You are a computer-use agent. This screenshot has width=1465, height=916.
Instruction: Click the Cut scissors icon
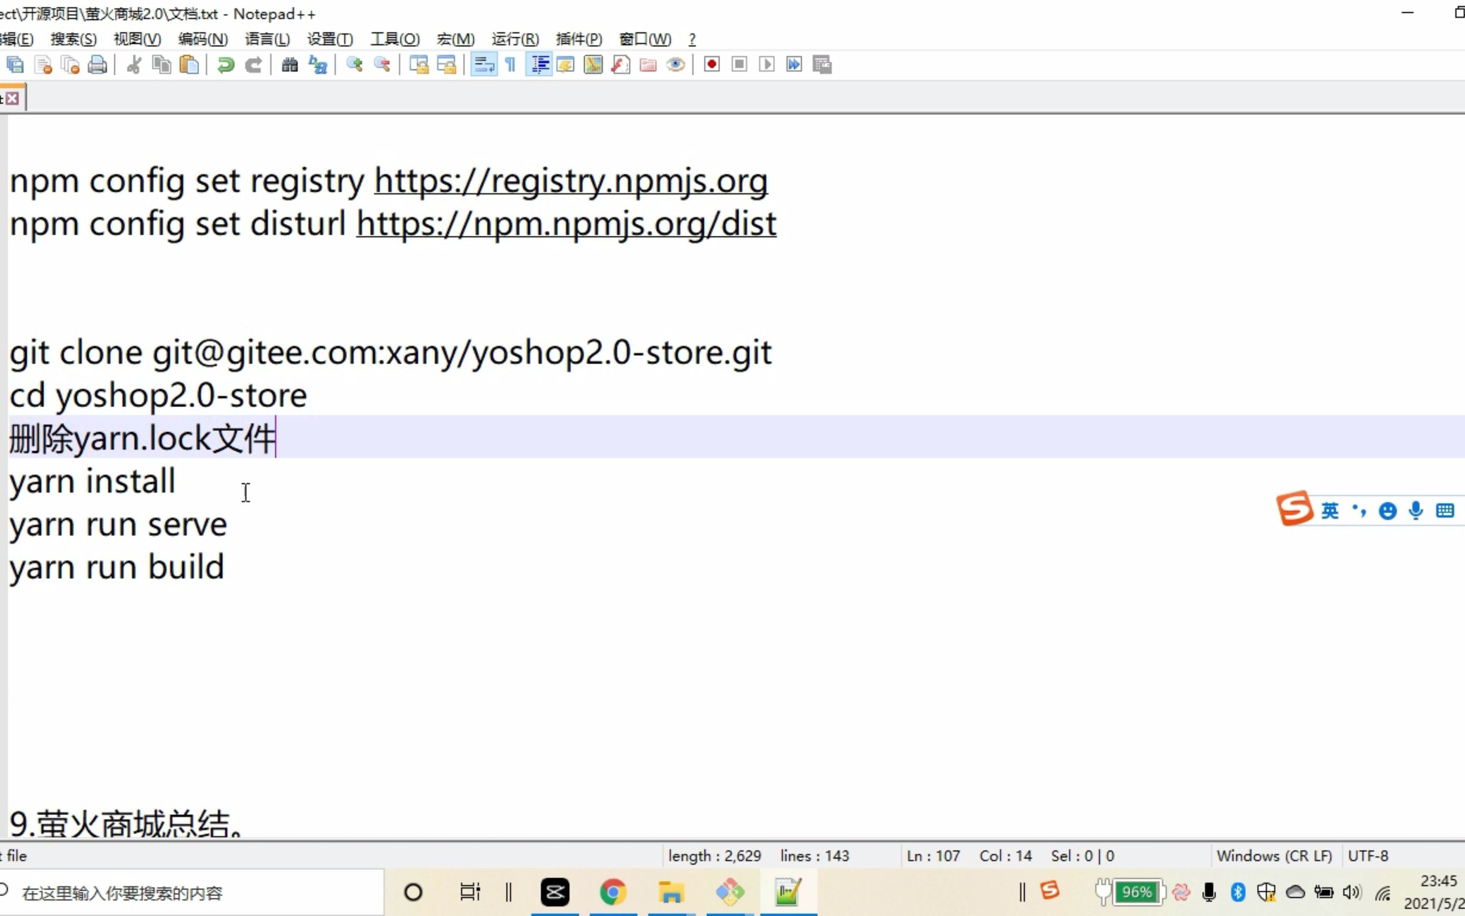coord(134,64)
